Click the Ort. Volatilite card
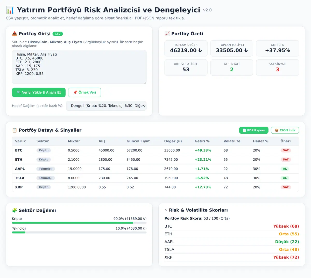Viewport: 311px width, 278px height. 186,67
